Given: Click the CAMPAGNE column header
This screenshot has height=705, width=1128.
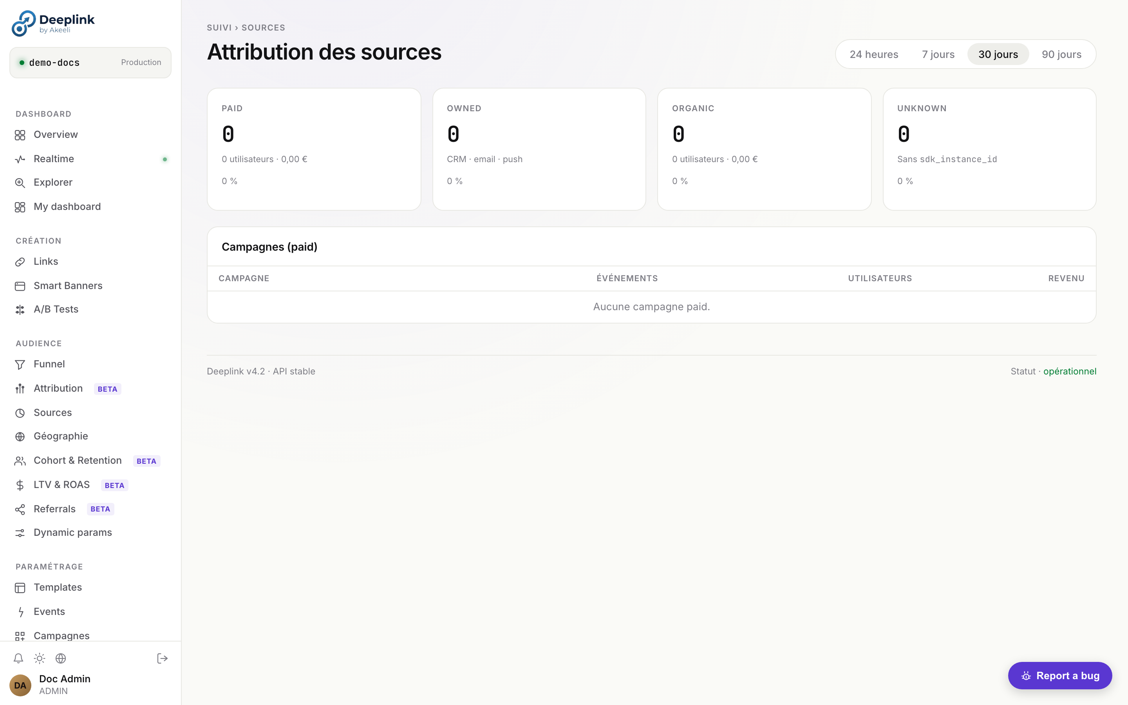Looking at the screenshot, I should 244,278.
